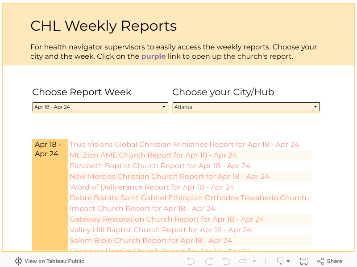
Task: Click the revert view icon
Action: tap(226, 261)
